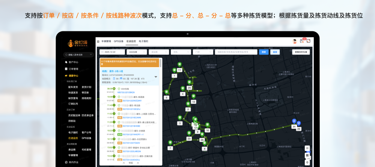Click the green marker numbered 7
375x167 pixels.
click(x=170, y=148)
